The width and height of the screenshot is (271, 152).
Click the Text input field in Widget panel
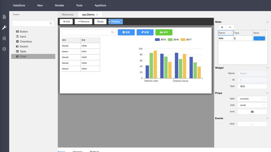252,86
